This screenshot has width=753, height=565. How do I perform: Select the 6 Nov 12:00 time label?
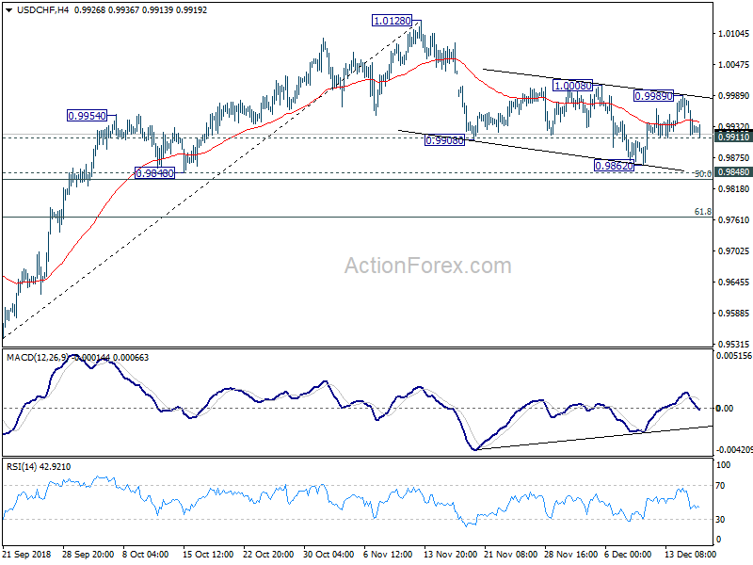point(388,554)
